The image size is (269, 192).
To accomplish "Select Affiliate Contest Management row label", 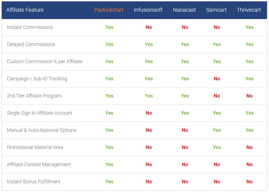I will pyautogui.click(x=39, y=164).
